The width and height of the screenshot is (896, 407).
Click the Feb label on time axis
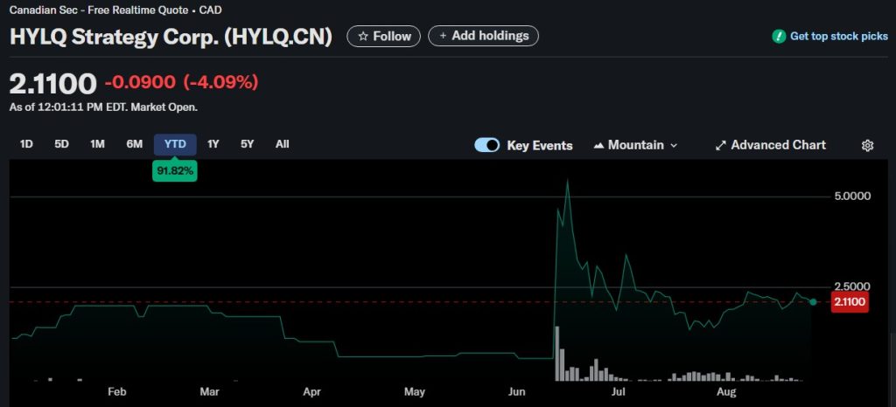[x=116, y=392]
